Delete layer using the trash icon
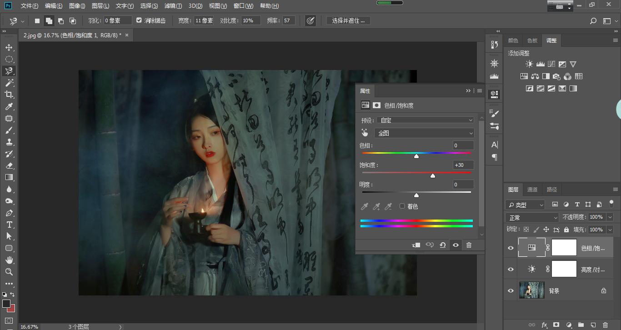The image size is (621, 330). click(x=606, y=325)
